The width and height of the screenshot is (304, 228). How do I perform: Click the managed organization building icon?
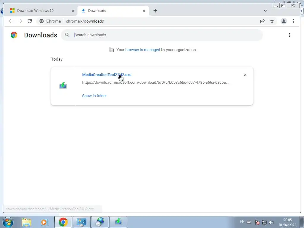point(111,50)
